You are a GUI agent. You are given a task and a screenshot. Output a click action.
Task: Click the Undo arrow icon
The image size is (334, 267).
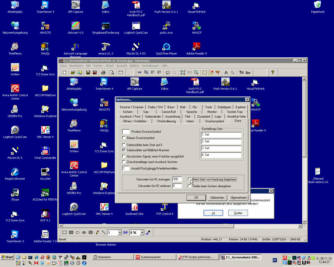168,72
